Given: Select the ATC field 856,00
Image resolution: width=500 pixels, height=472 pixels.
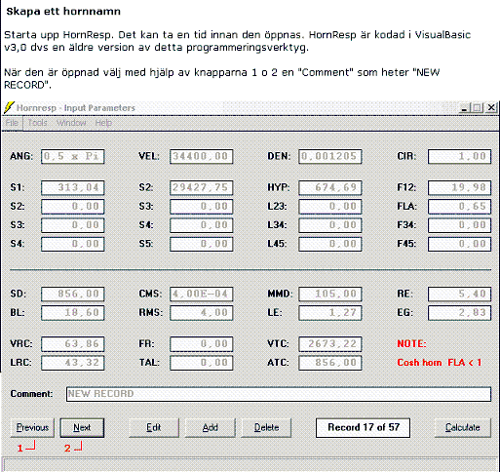Looking at the screenshot, I should coord(330,363).
